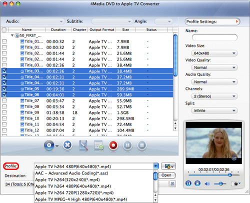Click the profile Name input field
Screen dimensions: 250x203
(x=214, y=37)
